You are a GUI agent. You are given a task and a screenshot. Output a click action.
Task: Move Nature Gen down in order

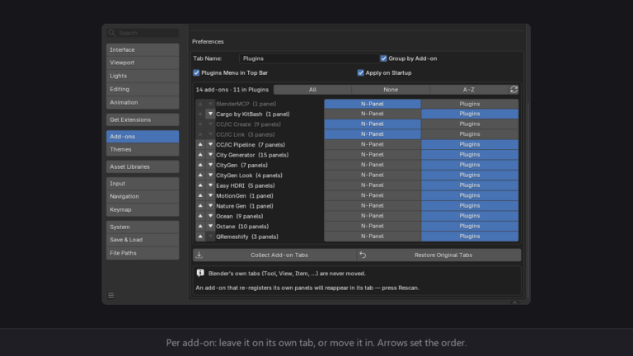tap(210, 206)
